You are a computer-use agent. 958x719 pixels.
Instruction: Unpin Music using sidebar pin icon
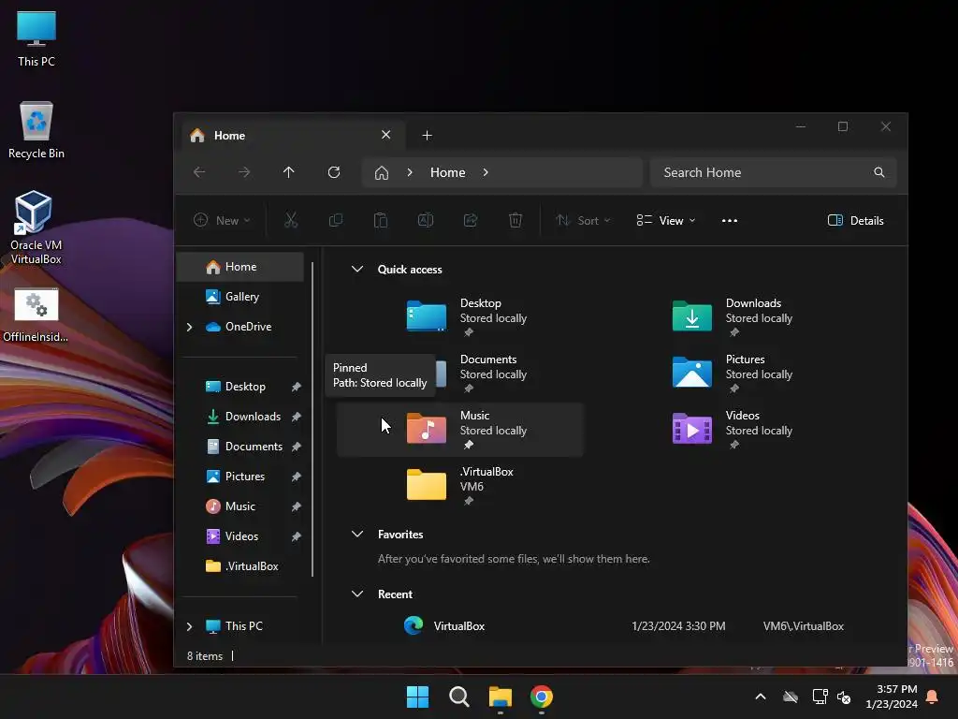(x=297, y=506)
